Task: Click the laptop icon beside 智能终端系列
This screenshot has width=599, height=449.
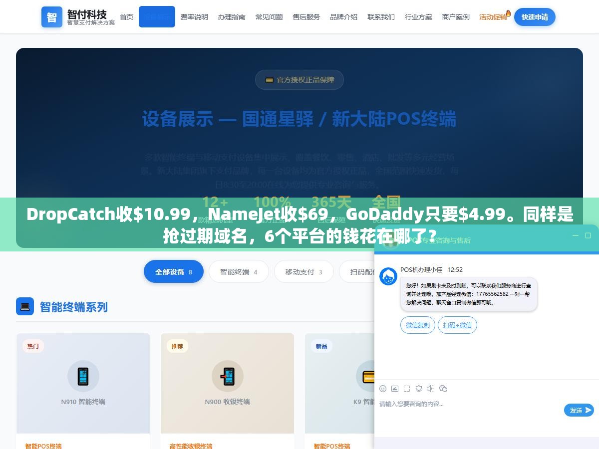Action: tap(25, 306)
